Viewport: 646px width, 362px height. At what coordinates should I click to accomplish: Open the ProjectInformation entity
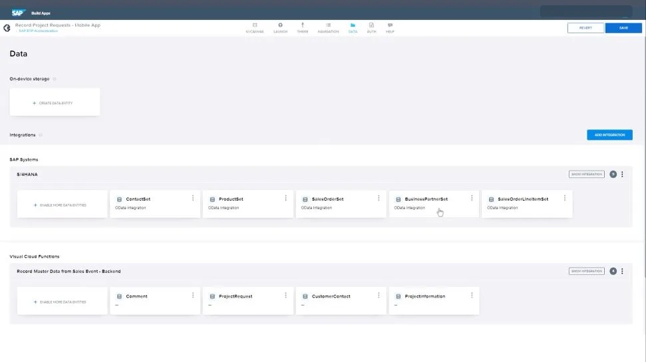click(x=434, y=301)
